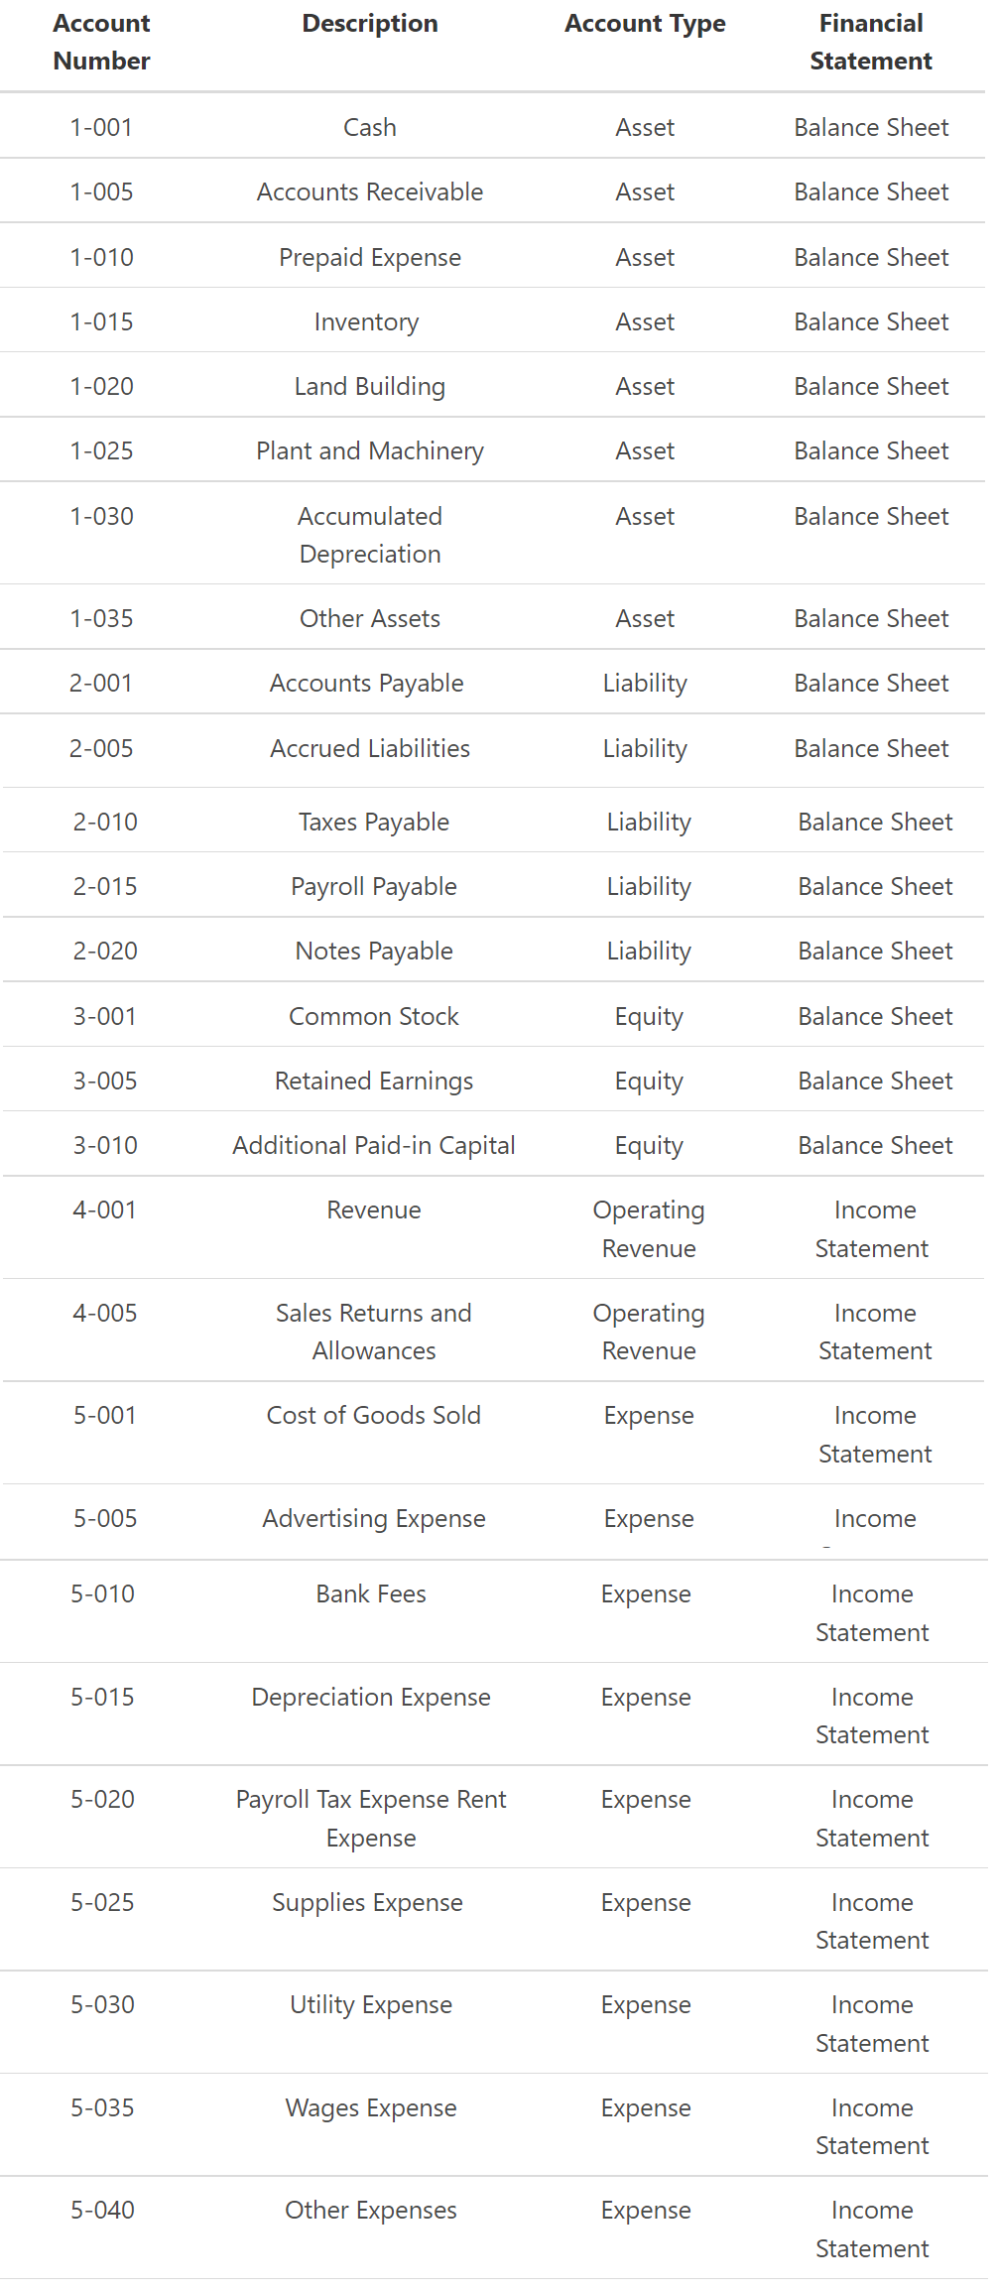Click the Account Type column header
Screen dimensions: 998x2292
[x=645, y=23]
